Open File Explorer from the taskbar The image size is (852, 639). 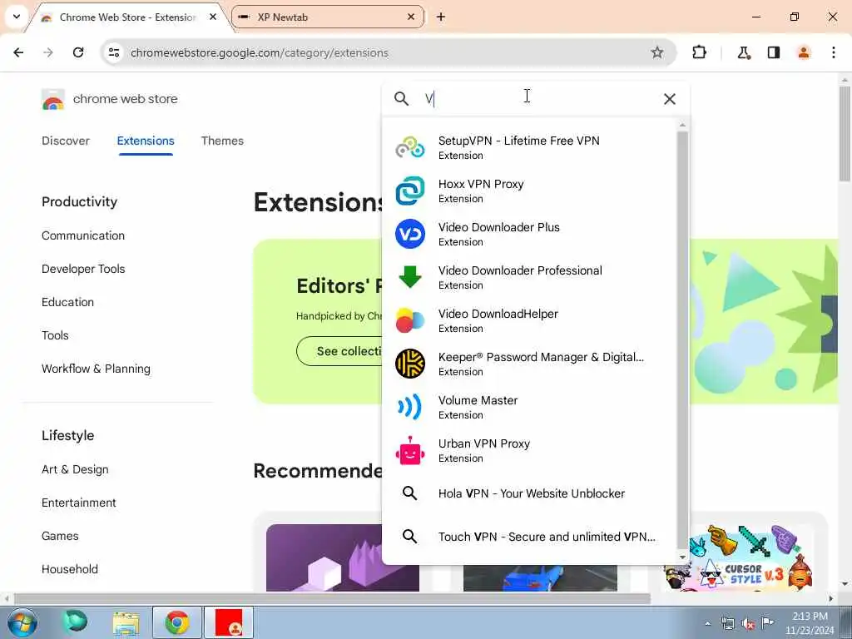tap(126, 622)
